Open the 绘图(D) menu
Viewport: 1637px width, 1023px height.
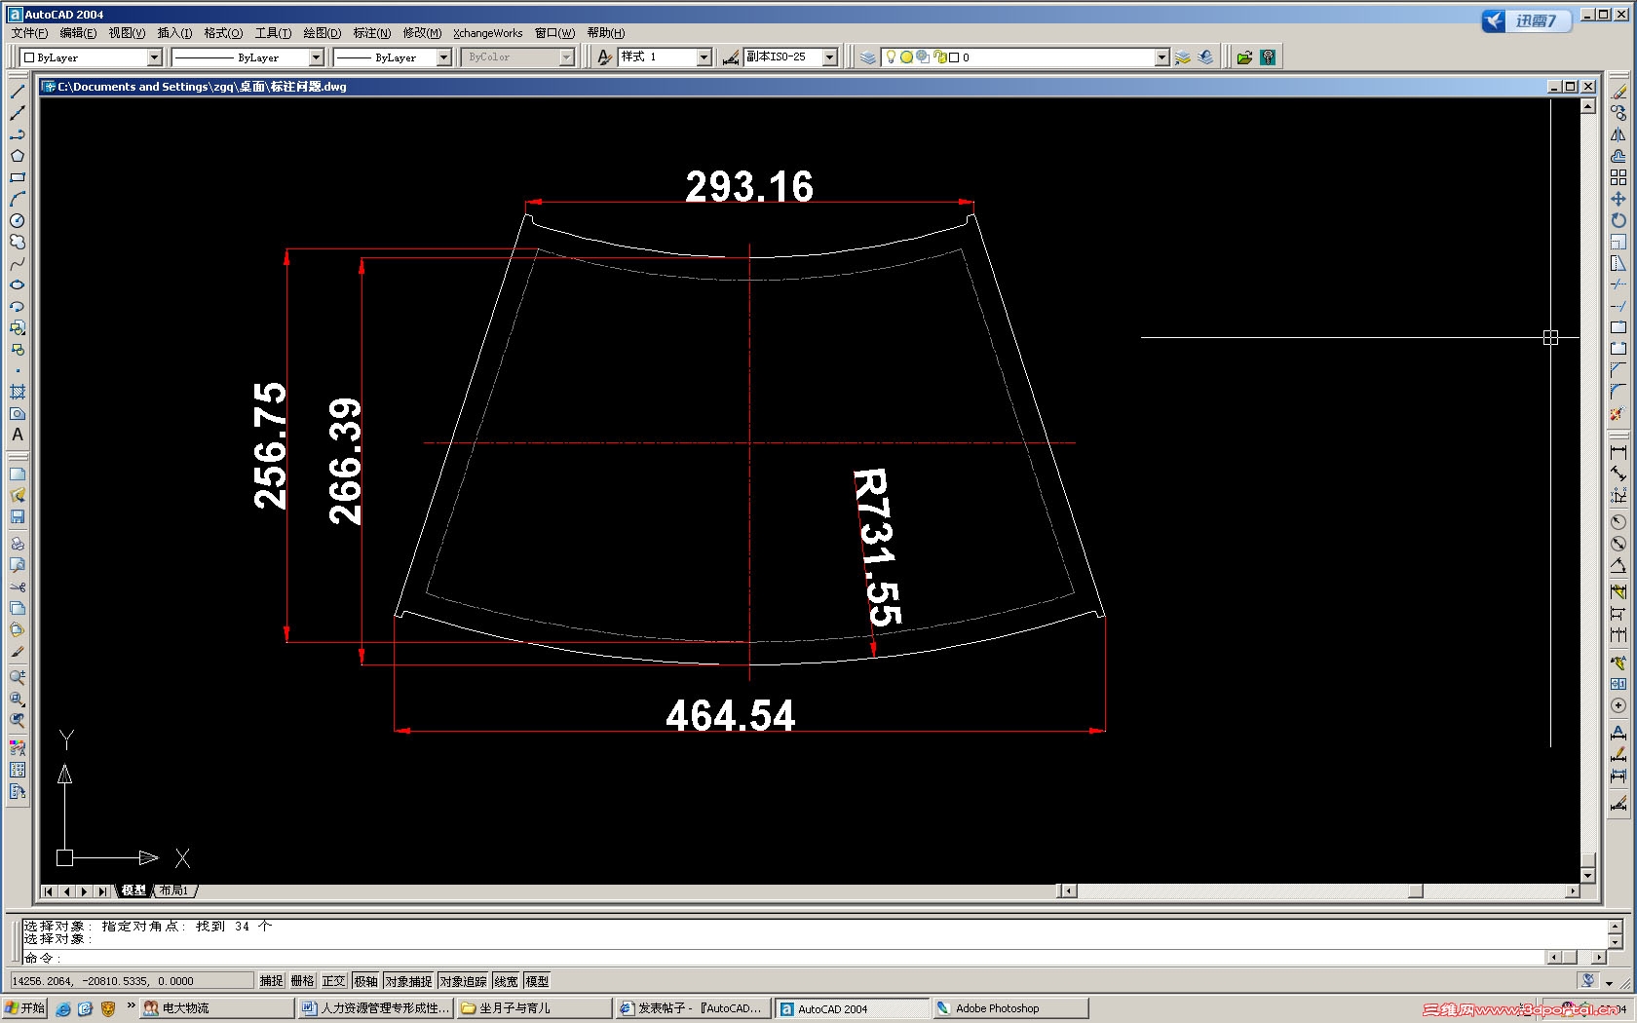323,33
